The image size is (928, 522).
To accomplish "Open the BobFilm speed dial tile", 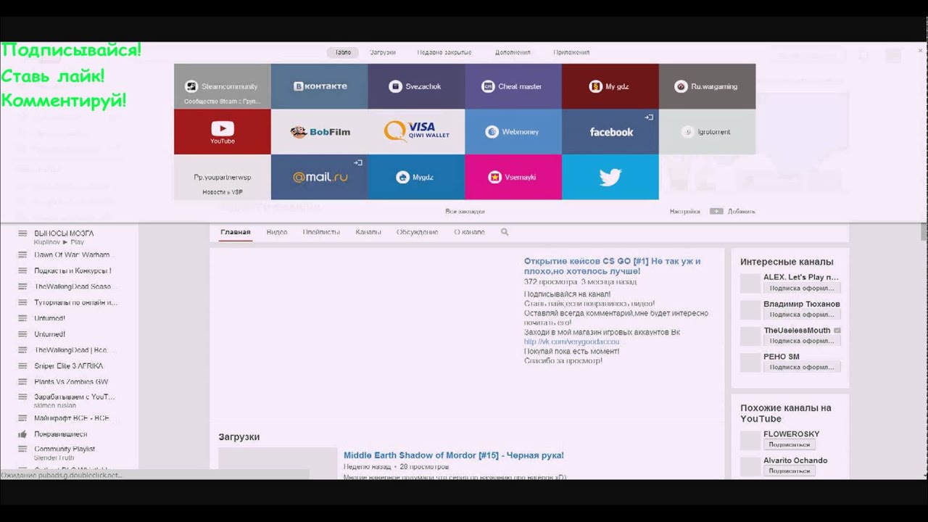I will pyautogui.click(x=320, y=131).
